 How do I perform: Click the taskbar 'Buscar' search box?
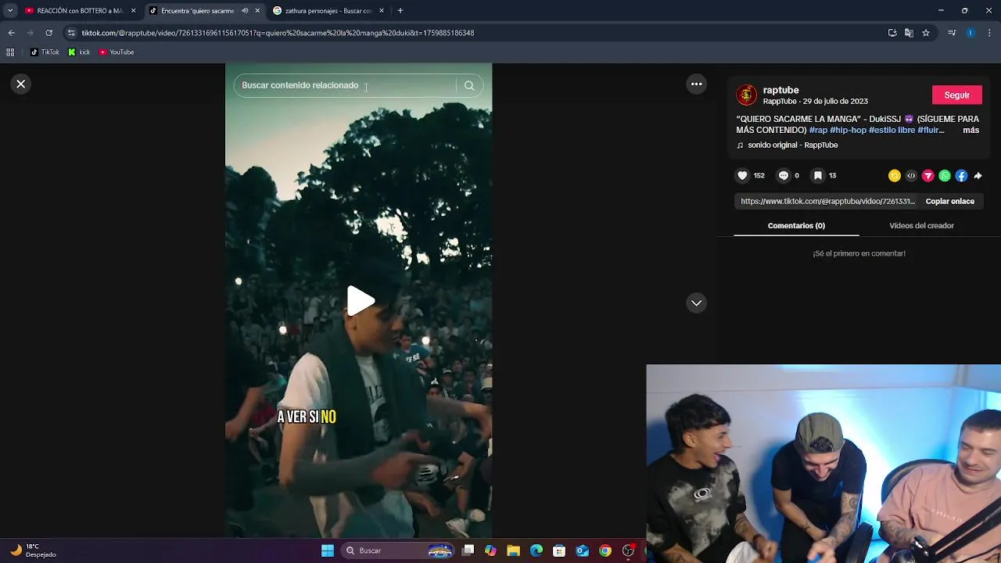(x=397, y=550)
